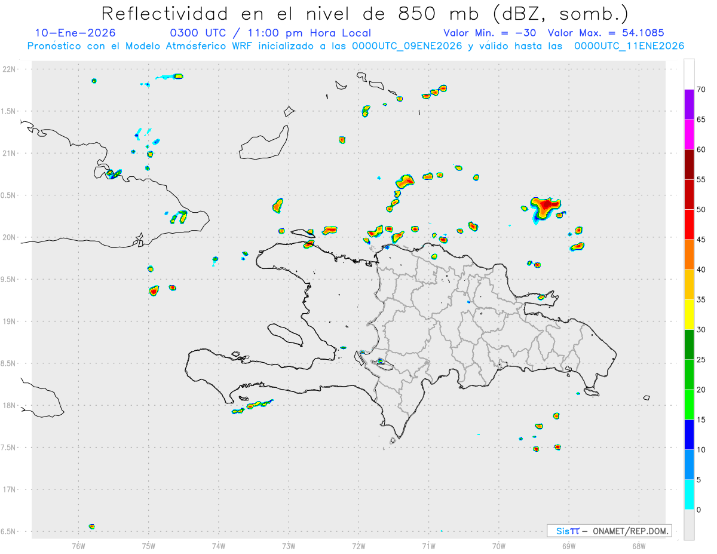
Task: Pick the cyan 0–5 dBZ legend color
Action: 689,495
